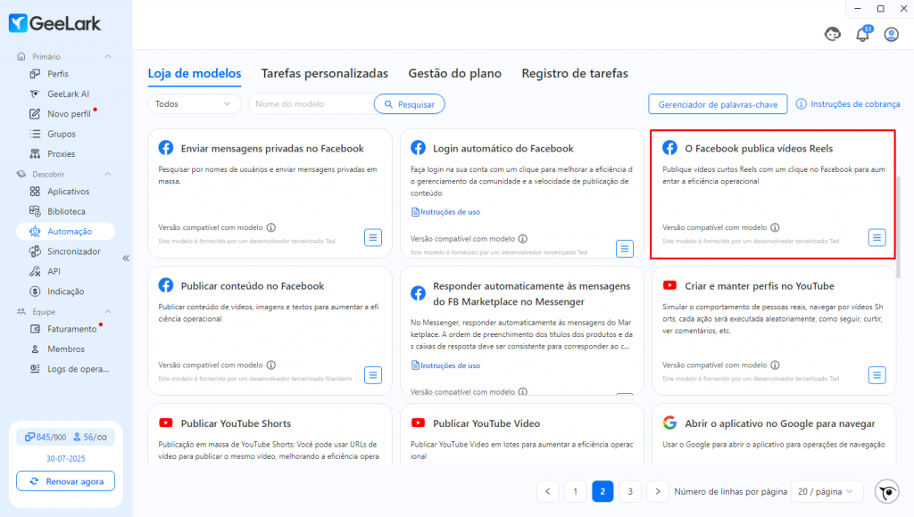Open the Todos category dropdown
914x517 pixels.
pos(194,104)
